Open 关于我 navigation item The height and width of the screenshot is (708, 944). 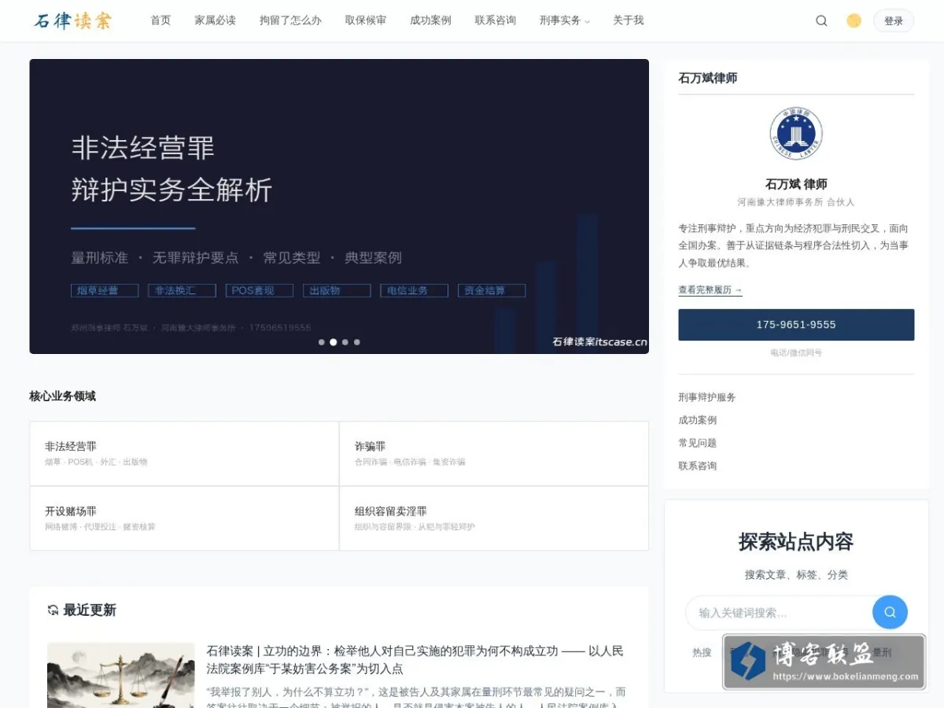pos(629,20)
